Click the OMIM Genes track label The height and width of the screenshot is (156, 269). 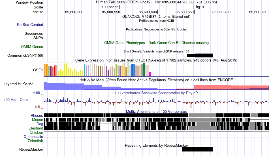click(x=32, y=47)
